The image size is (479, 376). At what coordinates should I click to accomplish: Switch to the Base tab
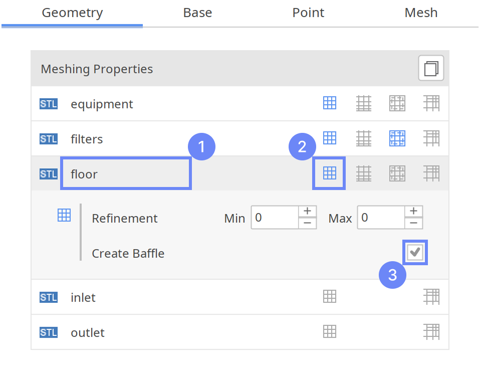tap(197, 13)
